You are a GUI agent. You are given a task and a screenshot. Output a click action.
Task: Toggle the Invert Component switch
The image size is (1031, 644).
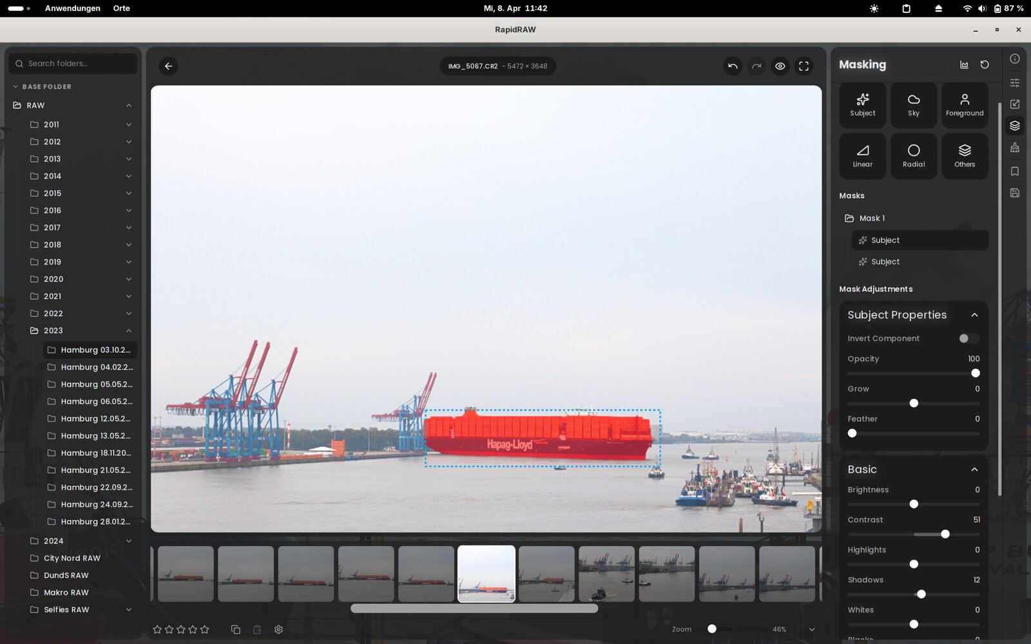(968, 338)
